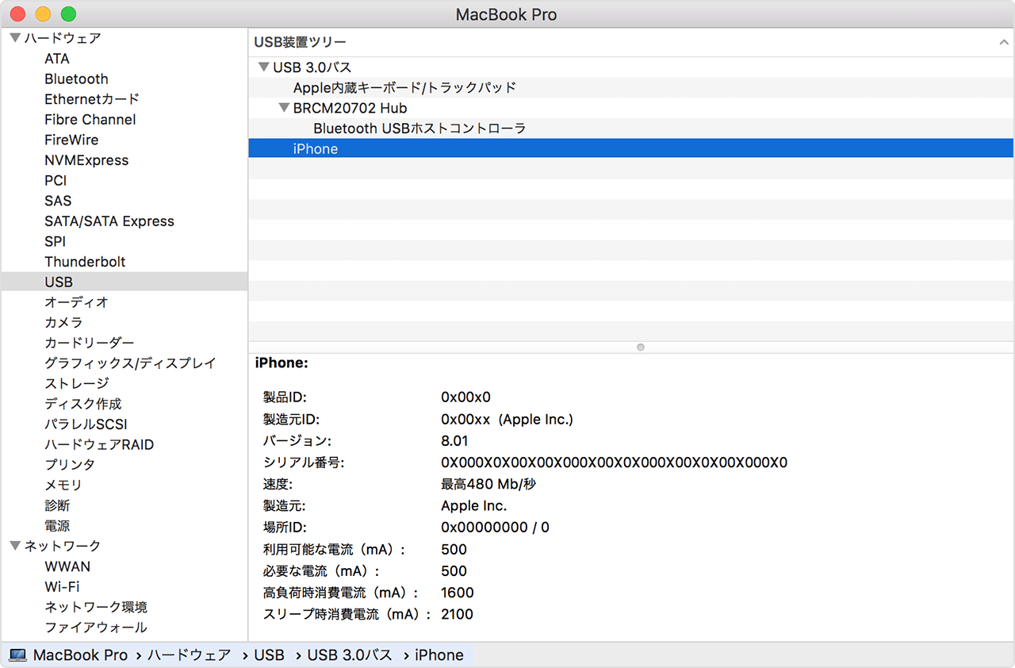The width and height of the screenshot is (1015, 668).
Task: Select the highlighted iPhone row in device tree
Action: 631,149
